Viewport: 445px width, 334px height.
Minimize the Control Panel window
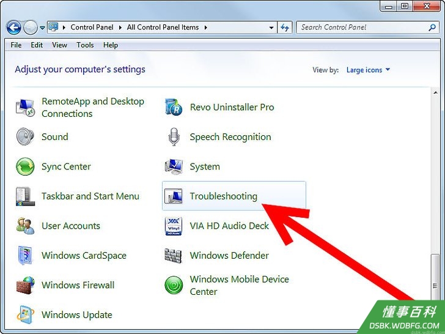[388, 6]
